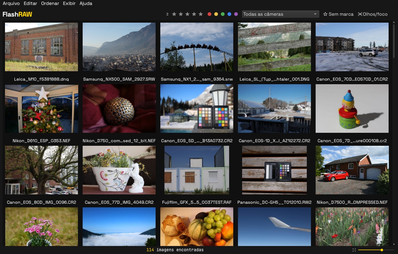Toggle the greater-or-equal rating comparison symbol

167,14
